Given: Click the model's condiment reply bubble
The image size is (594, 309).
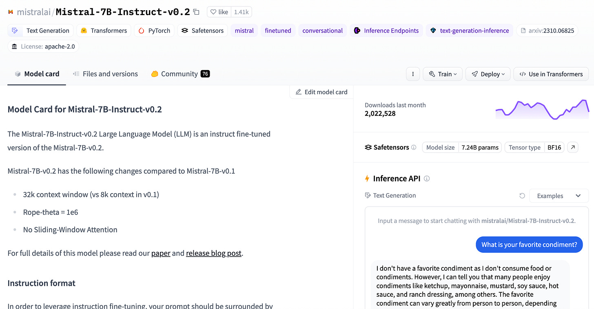Looking at the screenshot, I should [470, 285].
